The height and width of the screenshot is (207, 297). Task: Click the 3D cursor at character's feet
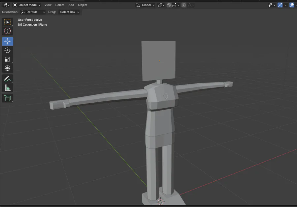point(160,202)
